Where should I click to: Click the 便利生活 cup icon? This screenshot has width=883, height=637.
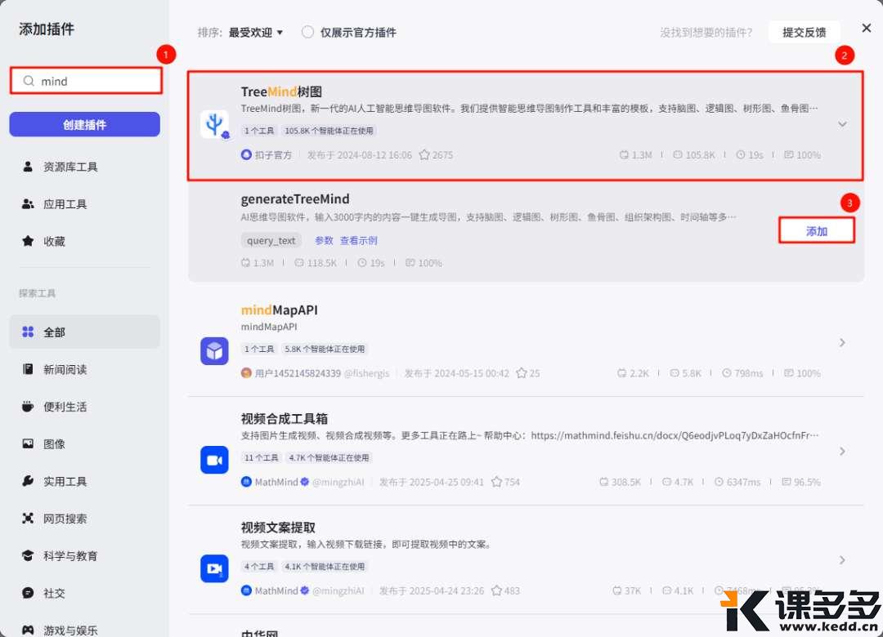point(28,406)
